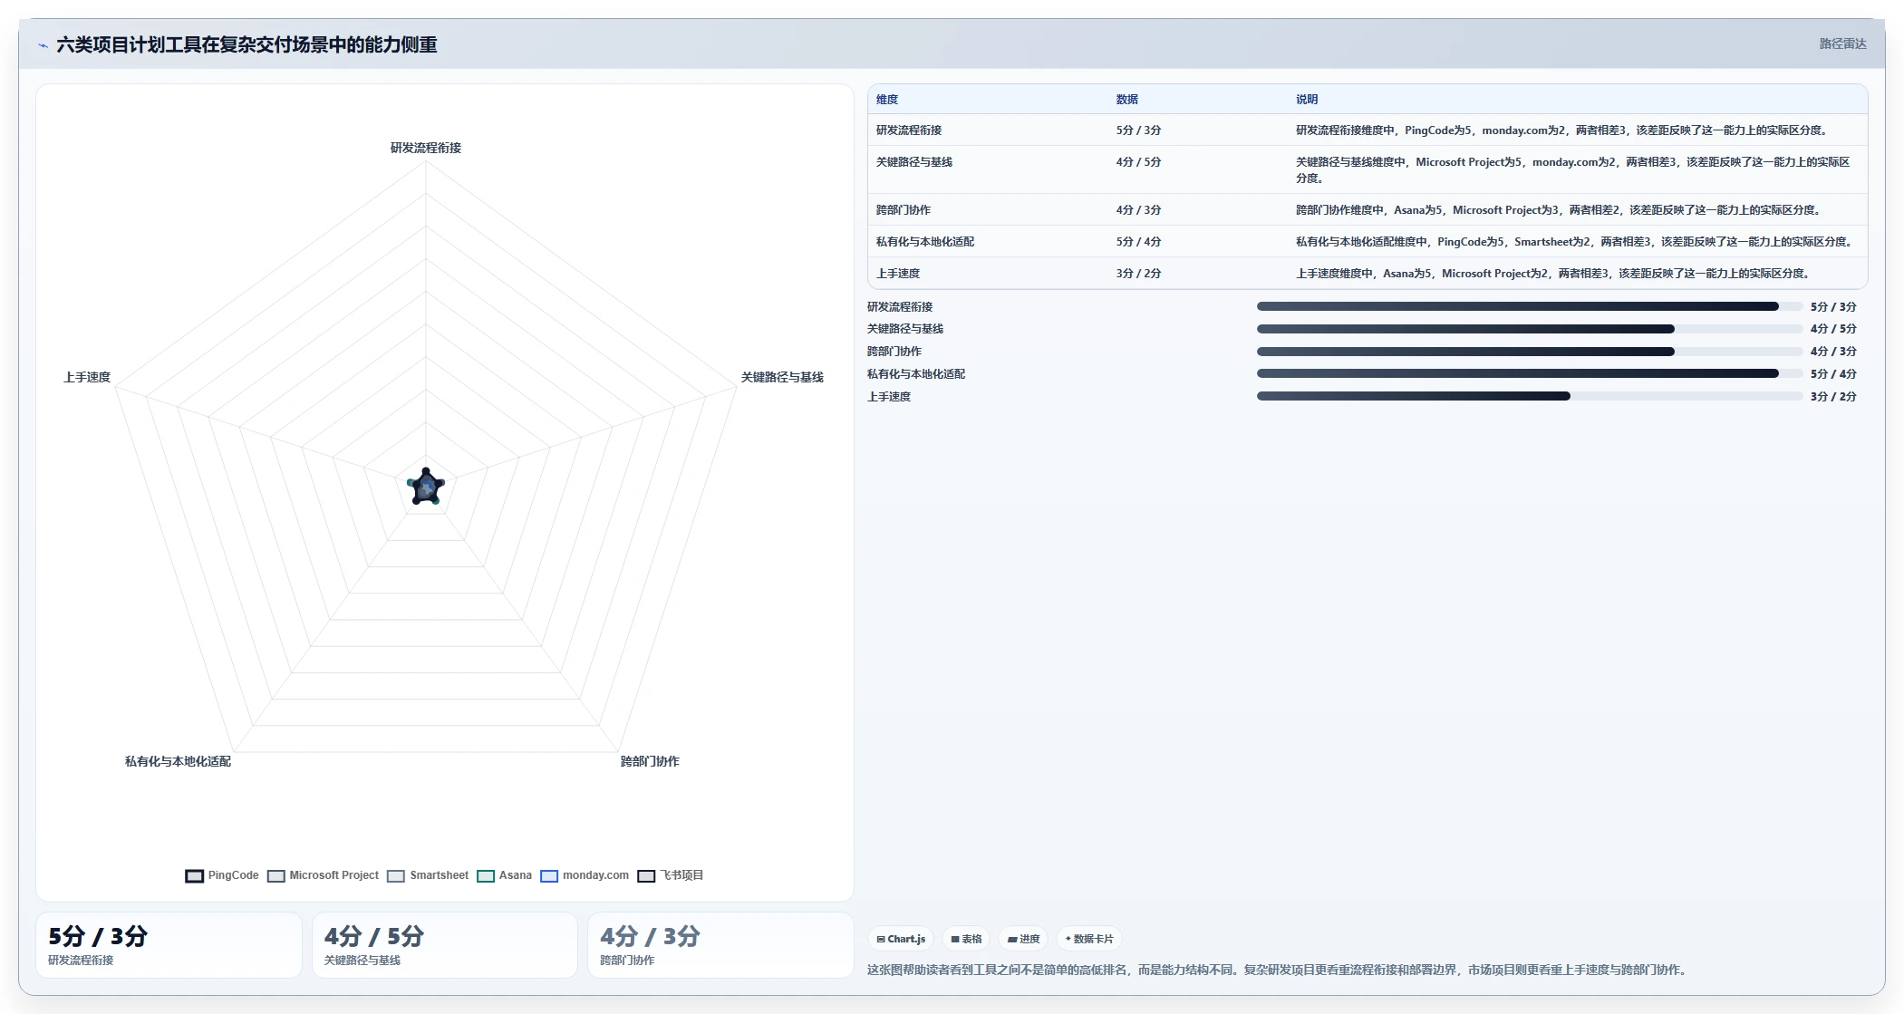Click the 私有化与本地化适配 progress bar
This screenshot has height=1014, width=1904.
coord(1530,373)
